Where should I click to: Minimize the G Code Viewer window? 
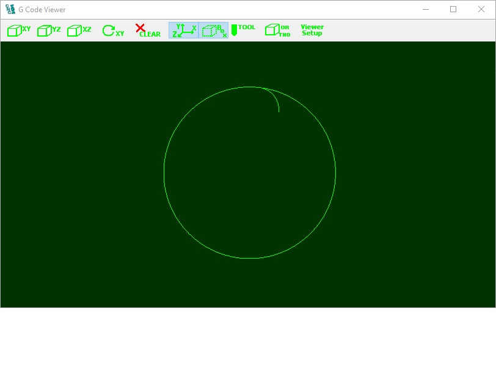click(x=425, y=10)
